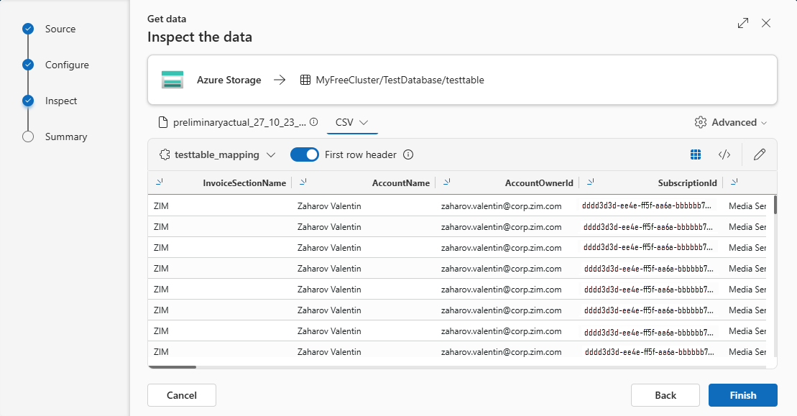The height and width of the screenshot is (416, 797).
Task: Click the info icon beside file name
Action: 313,122
